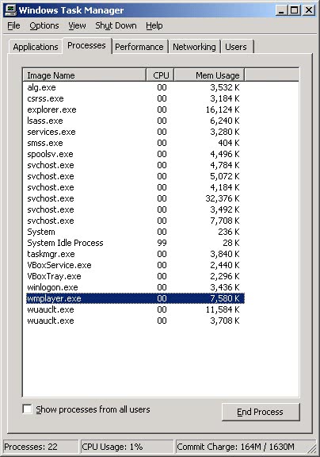Switch to the Users tab
The width and height of the screenshot is (320, 457).
pos(236,47)
